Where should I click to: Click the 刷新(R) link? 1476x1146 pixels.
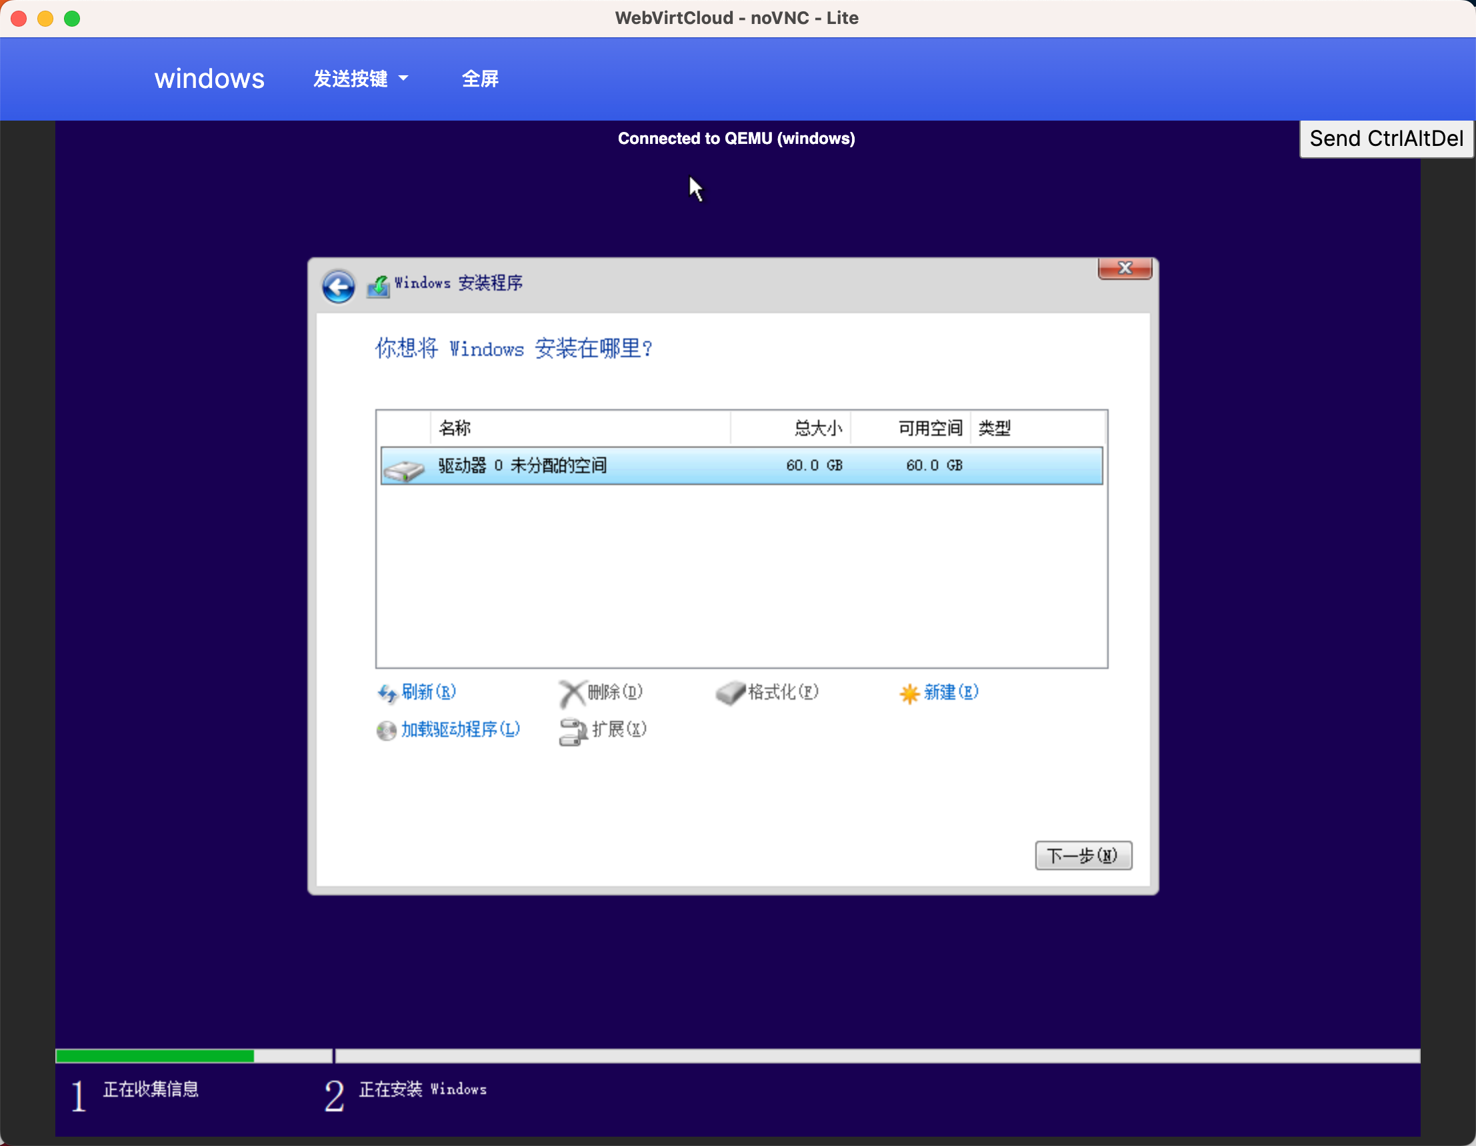coord(429,692)
